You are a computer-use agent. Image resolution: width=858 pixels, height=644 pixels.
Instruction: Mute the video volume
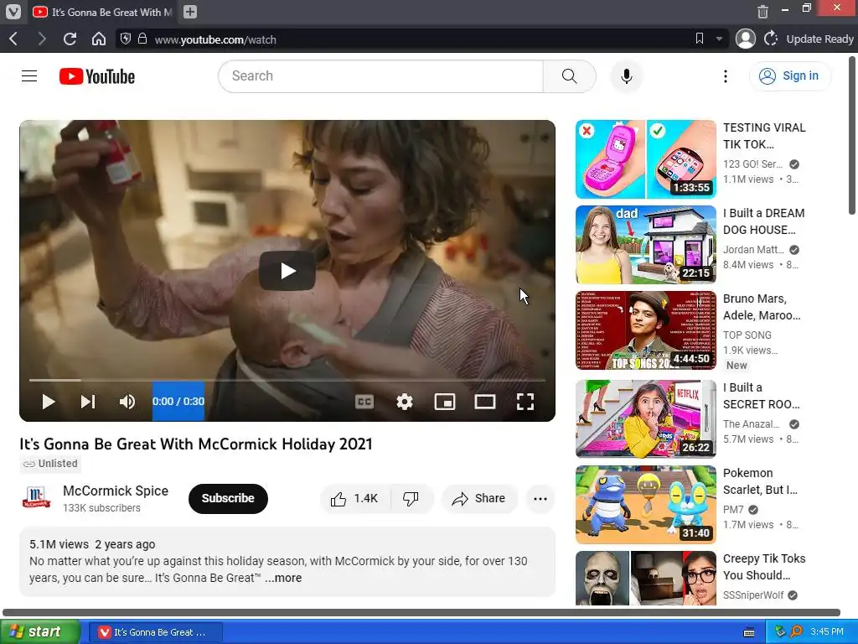(127, 402)
